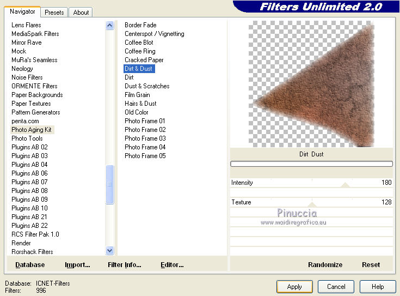Select Plugins AB 10 category
Screen dimensions: 400x296
click(x=29, y=208)
